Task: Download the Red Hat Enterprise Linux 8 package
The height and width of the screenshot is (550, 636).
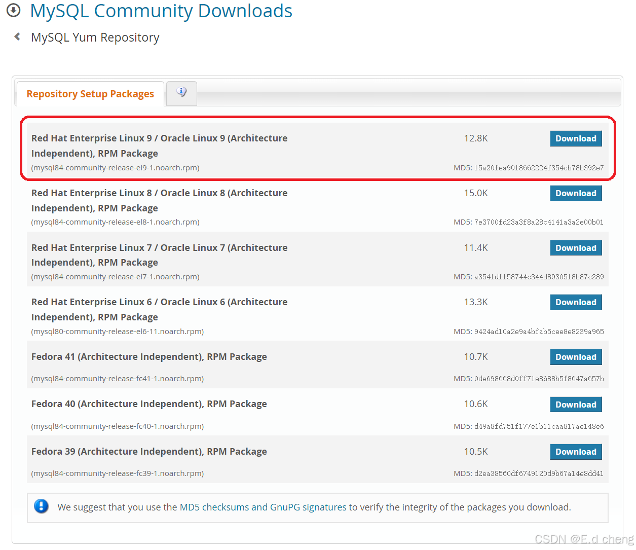Action: click(576, 193)
